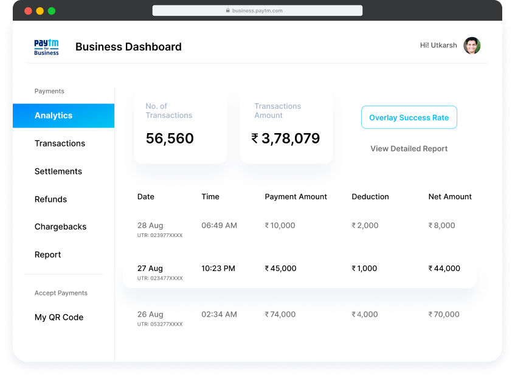Go to the Settlements page
The width and height of the screenshot is (515, 378).
coord(58,171)
